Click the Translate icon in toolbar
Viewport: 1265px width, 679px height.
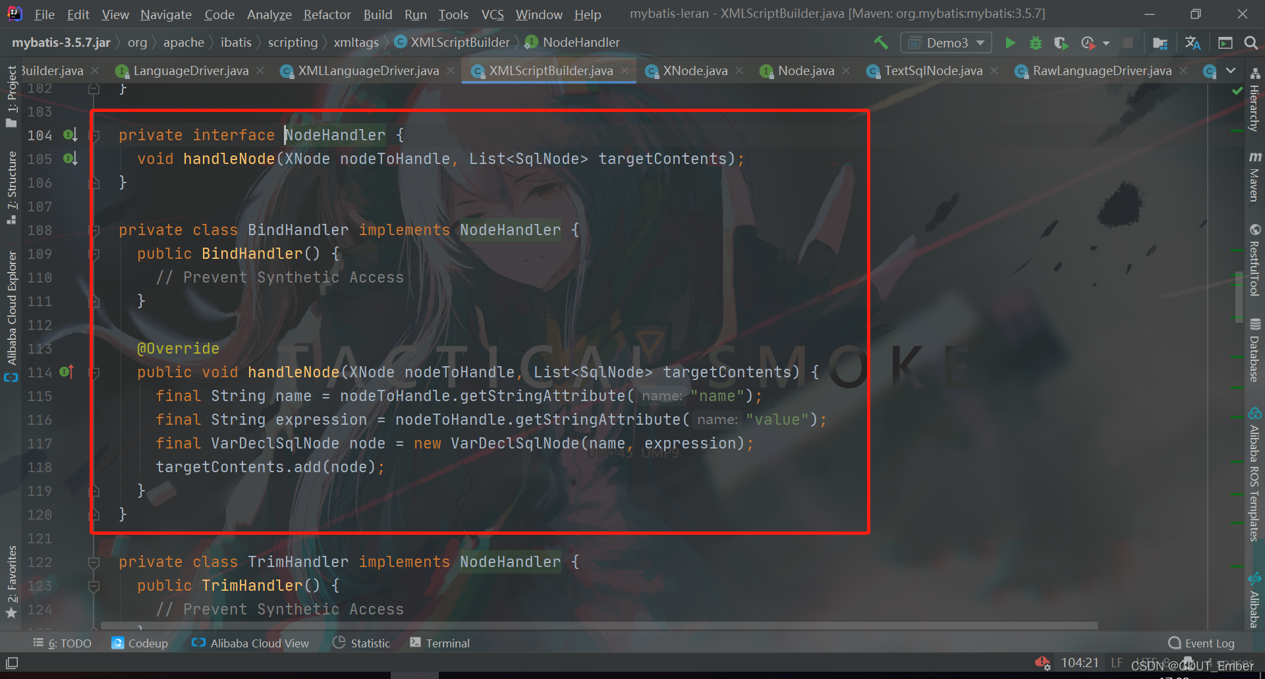coord(1193,43)
